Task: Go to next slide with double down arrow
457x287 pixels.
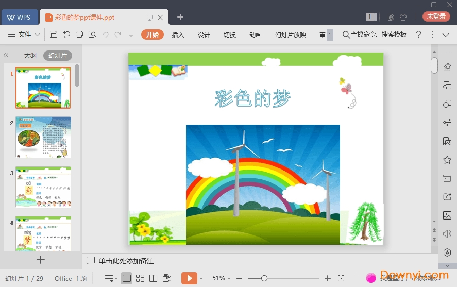Action: point(434,240)
